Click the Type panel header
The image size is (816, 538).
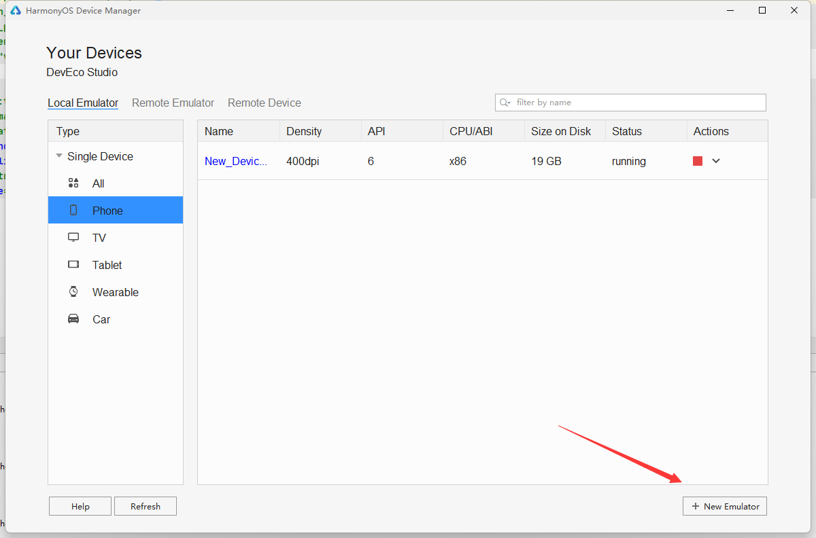[x=116, y=131]
